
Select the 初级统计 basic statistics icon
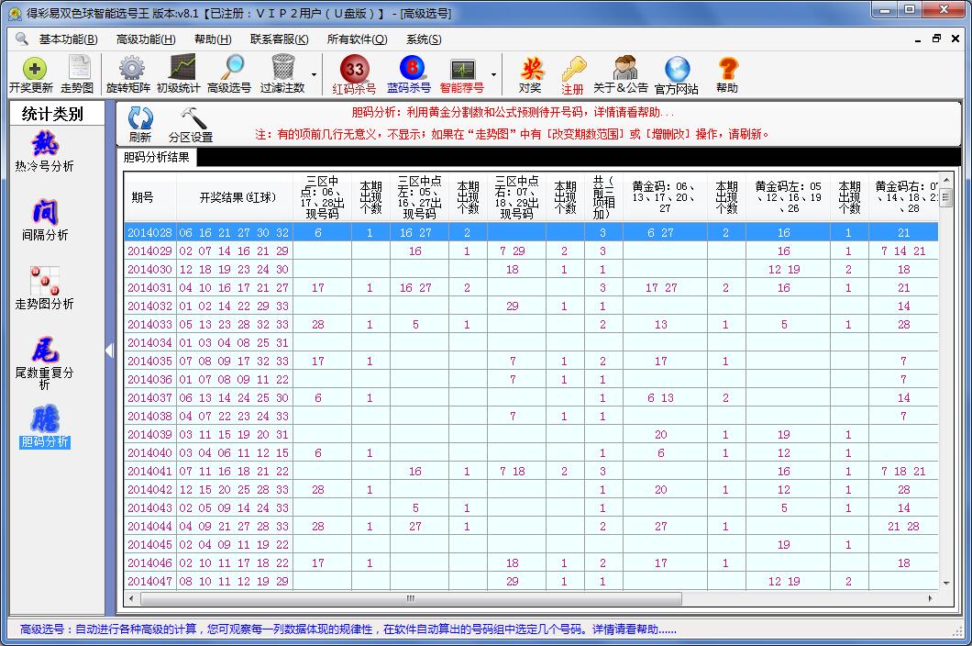[180, 73]
